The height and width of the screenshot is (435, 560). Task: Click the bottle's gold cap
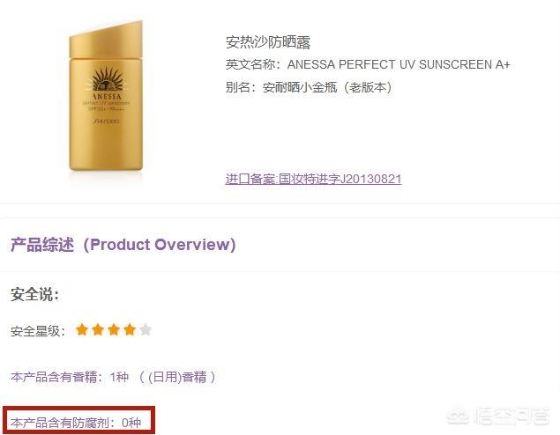(106, 40)
